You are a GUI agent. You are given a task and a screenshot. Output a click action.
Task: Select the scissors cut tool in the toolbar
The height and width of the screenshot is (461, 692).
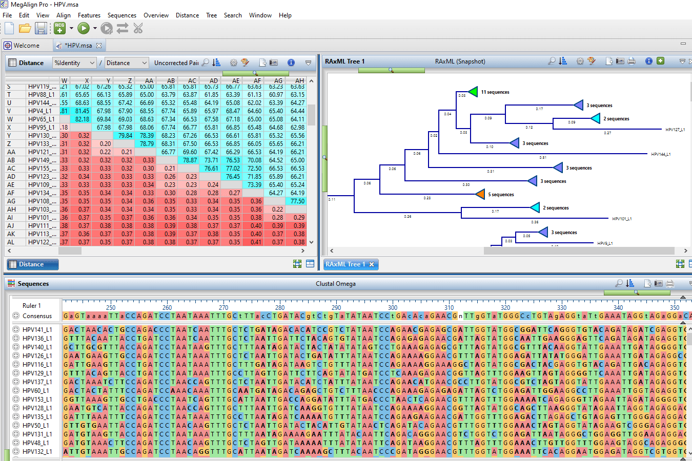click(x=137, y=28)
